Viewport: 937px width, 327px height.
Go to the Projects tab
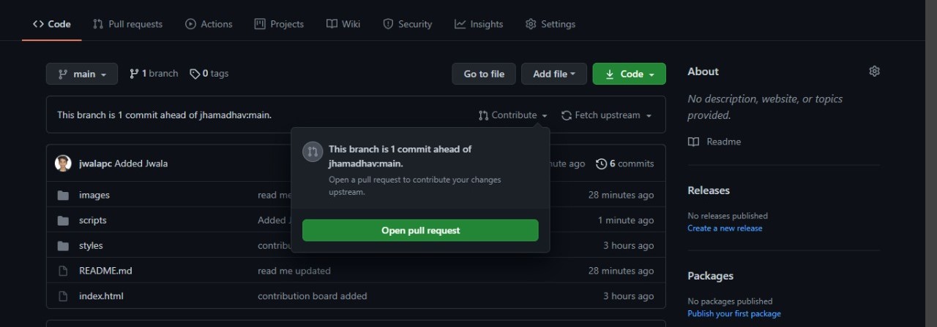[279, 24]
